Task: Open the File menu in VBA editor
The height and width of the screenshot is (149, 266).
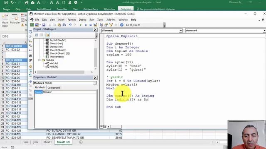Action: (37, 20)
